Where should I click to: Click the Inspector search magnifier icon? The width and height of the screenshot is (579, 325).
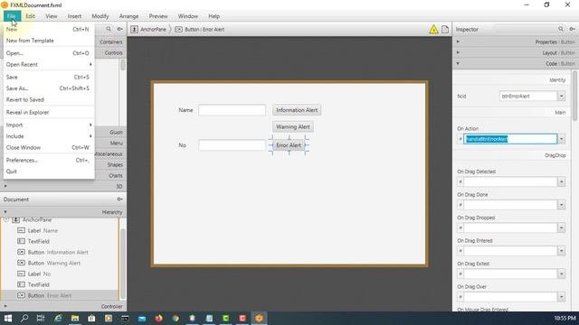tap(561, 29)
